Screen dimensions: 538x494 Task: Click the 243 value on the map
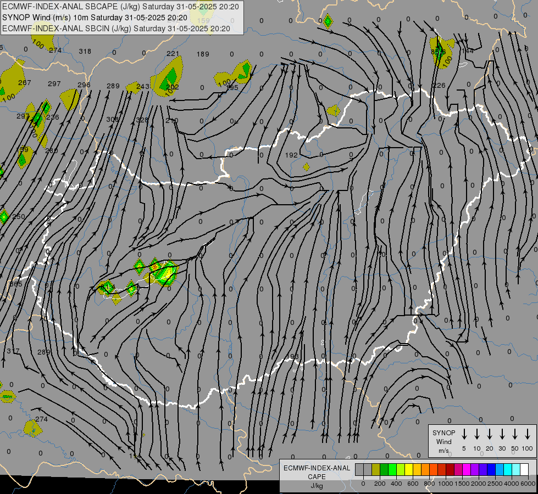tap(143, 86)
